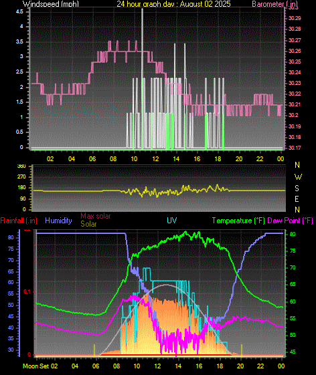The image size is (316, 375).
Task: Click the 180 wind direction scale value
Action: click(21, 188)
